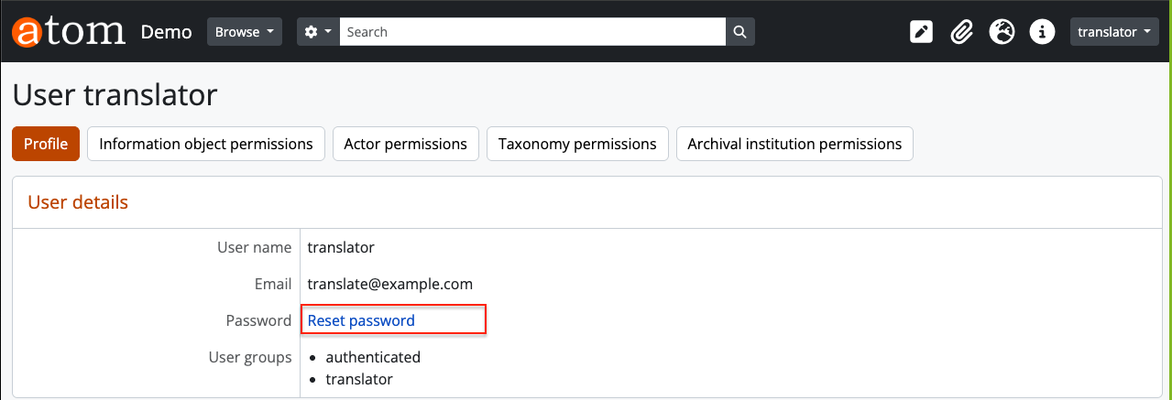Click the AtoM logo
The height and width of the screenshot is (400, 1172).
68,31
